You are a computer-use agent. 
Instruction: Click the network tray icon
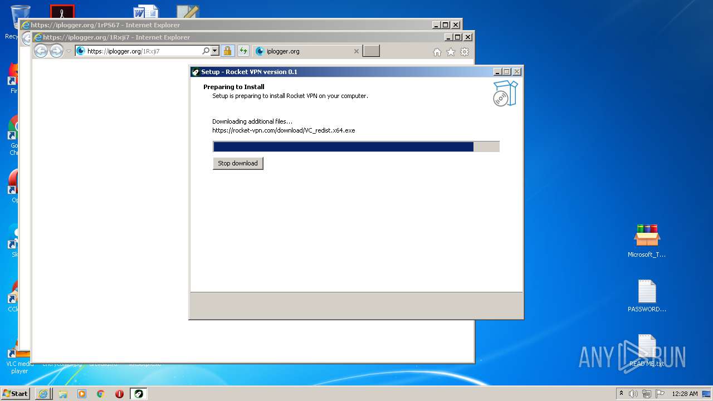647,394
